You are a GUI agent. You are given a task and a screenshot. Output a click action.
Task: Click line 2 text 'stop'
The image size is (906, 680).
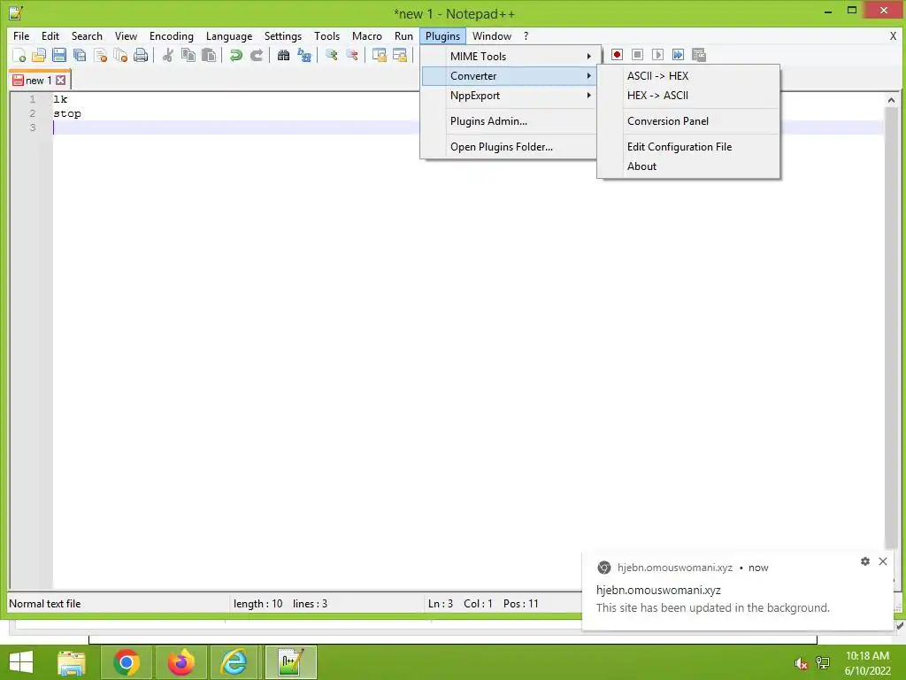67,113
